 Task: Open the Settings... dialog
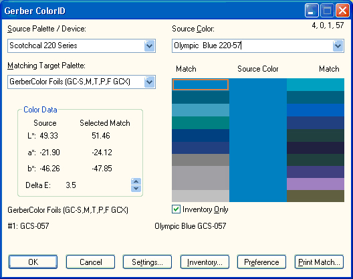(x=148, y=262)
